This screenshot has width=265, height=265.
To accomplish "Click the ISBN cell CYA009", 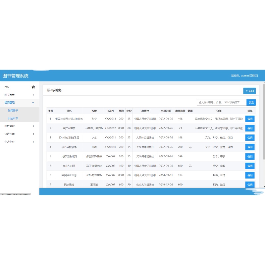I will click(111, 156).
